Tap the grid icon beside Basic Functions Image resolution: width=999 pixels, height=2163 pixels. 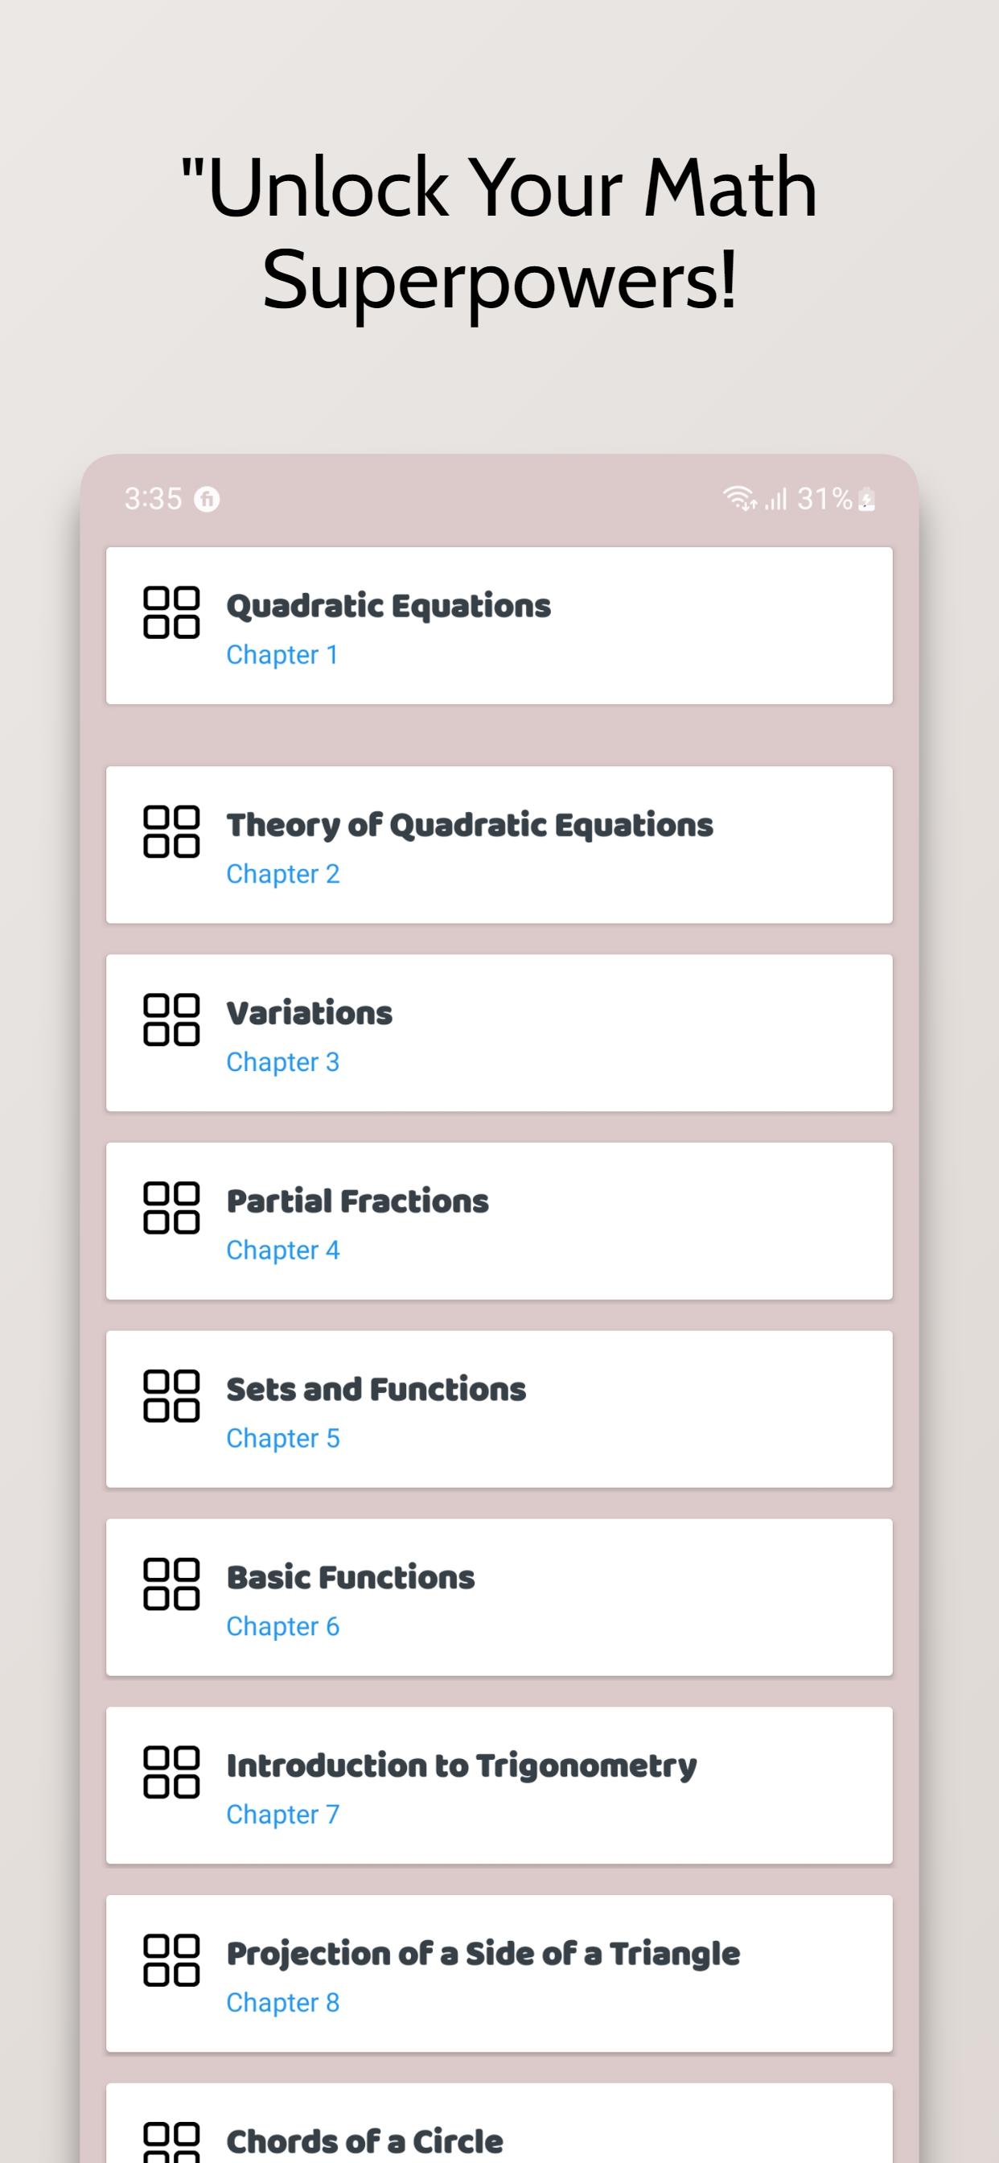[171, 1584]
